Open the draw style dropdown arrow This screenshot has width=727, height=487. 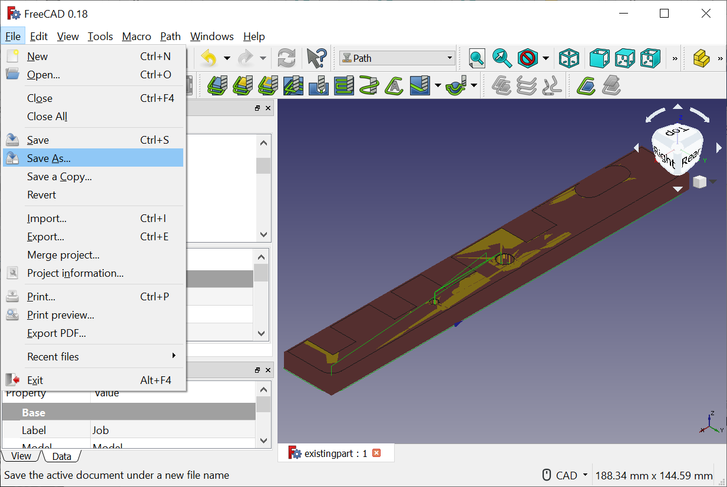click(x=546, y=58)
